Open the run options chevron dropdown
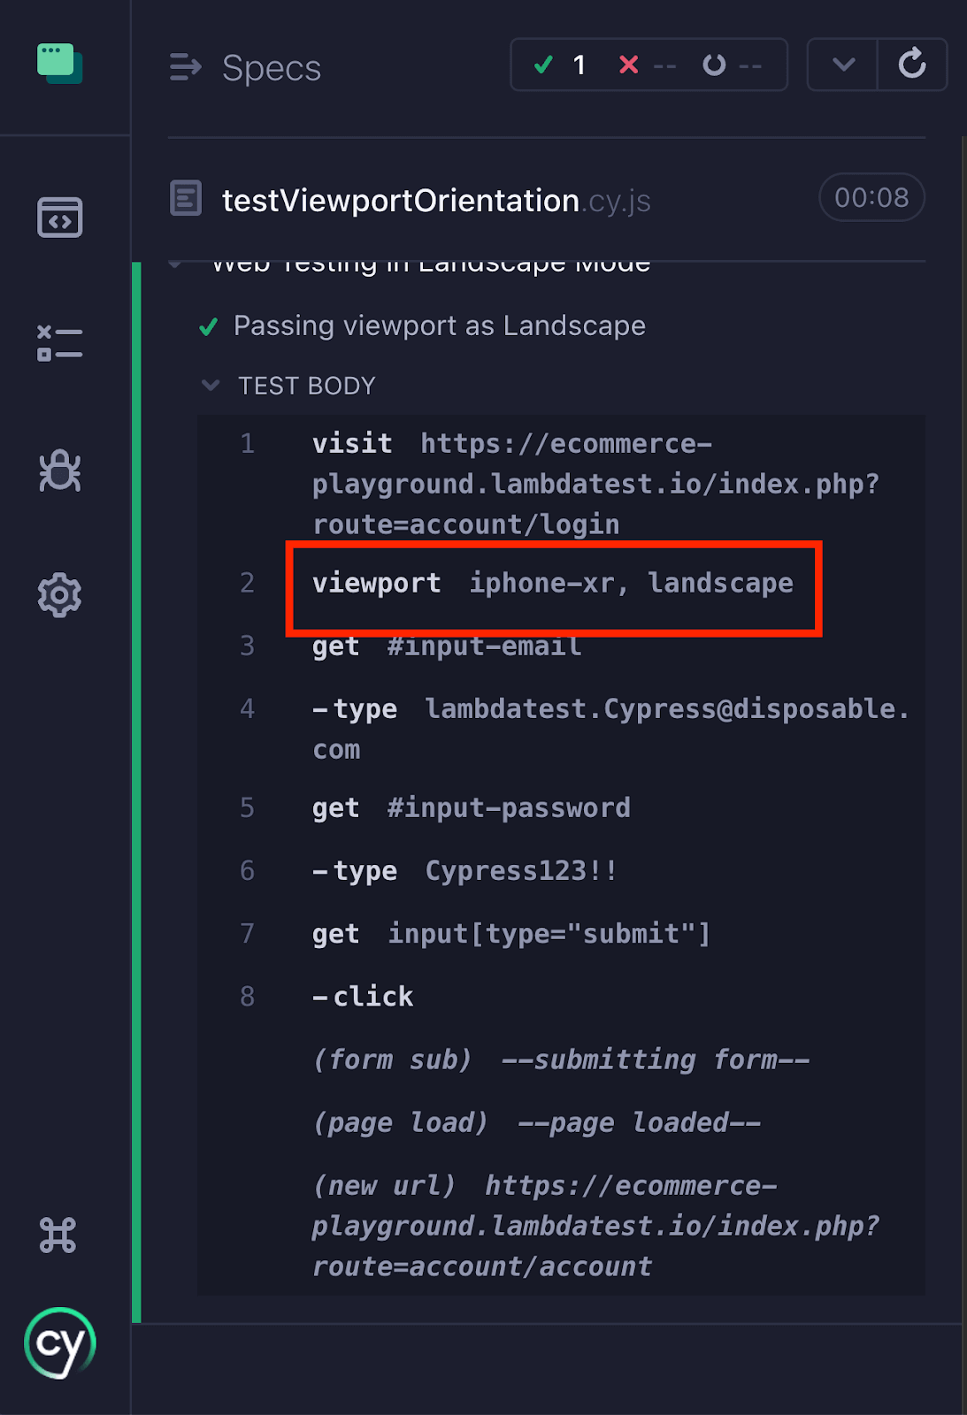The height and width of the screenshot is (1415, 967). coord(843,65)
